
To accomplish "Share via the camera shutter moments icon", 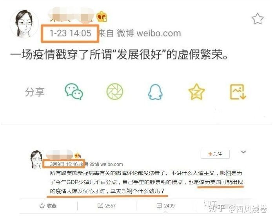I will click(x=115, y=92).
